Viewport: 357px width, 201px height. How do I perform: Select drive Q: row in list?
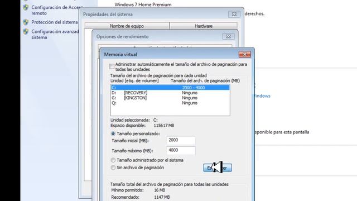click(170, 103)
